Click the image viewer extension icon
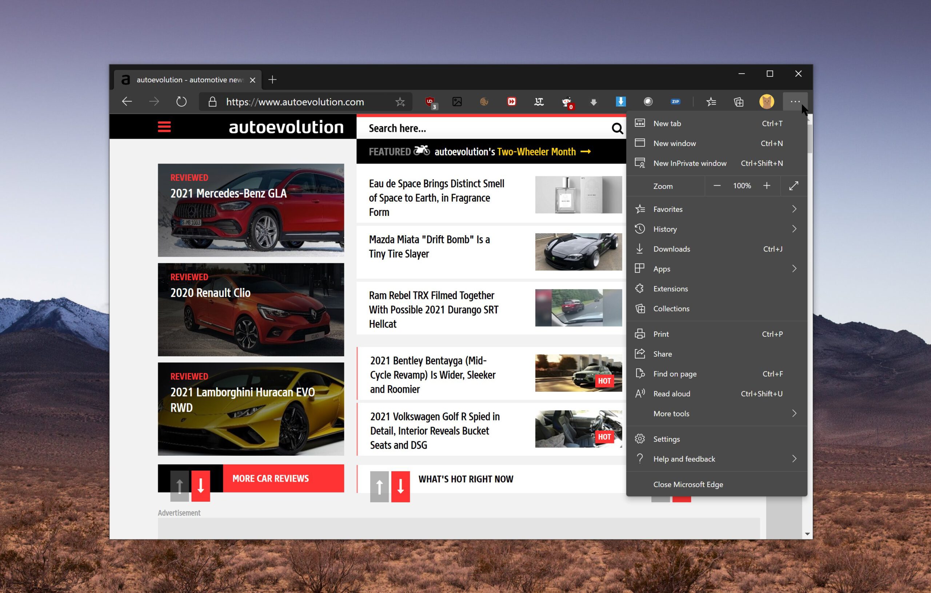931x593 pixels. point(457,102)
